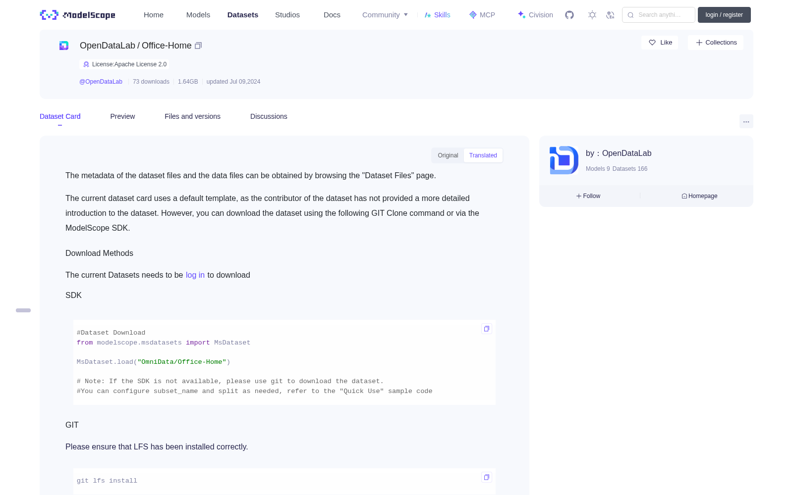
Task: Open the @OpenDataLab profile link
Action: (101, 82)
